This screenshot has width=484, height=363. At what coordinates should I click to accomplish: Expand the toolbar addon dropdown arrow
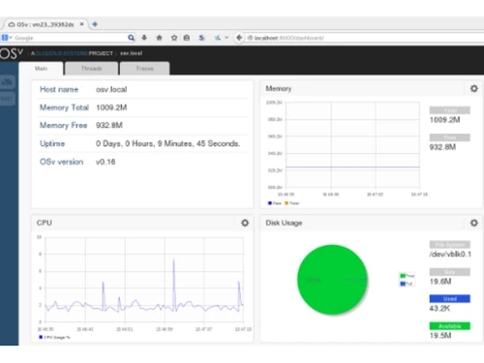227,38
